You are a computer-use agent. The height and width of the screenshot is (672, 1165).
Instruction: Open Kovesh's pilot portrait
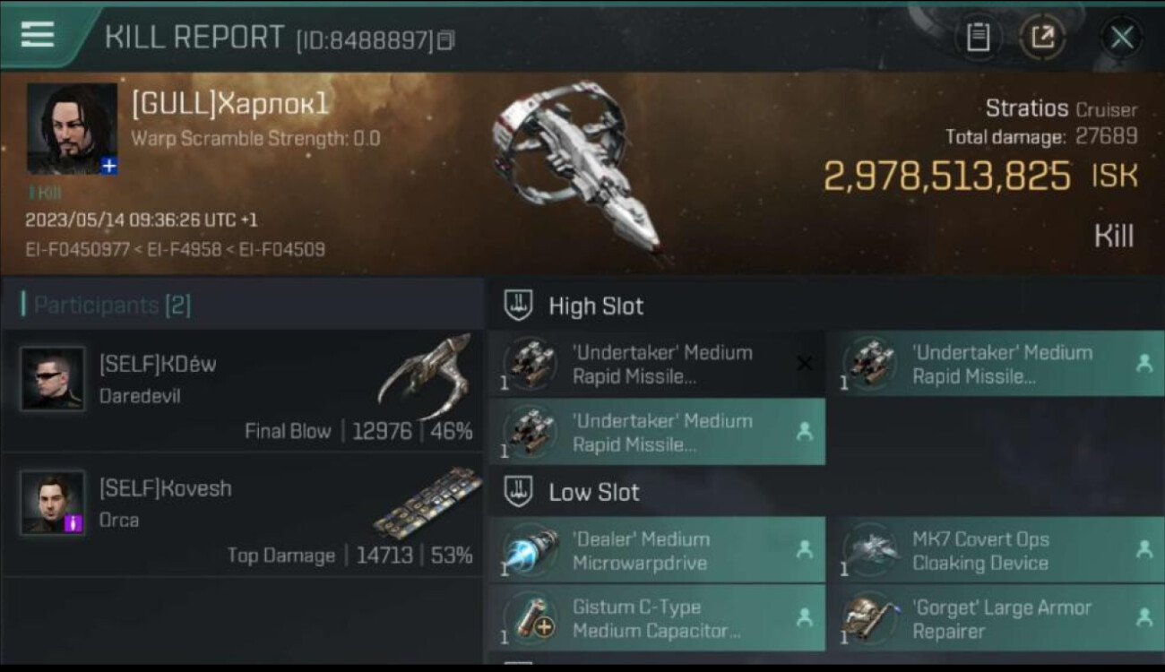point(53,503)
